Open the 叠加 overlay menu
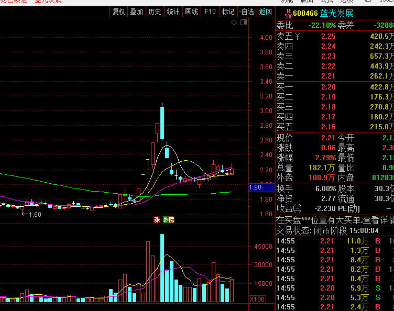The width and height of the screenshot is (394, 311). tap(136, 12)
